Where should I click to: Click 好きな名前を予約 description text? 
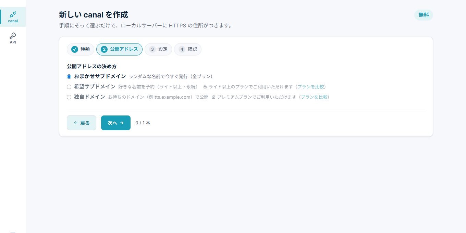[158, 87]
